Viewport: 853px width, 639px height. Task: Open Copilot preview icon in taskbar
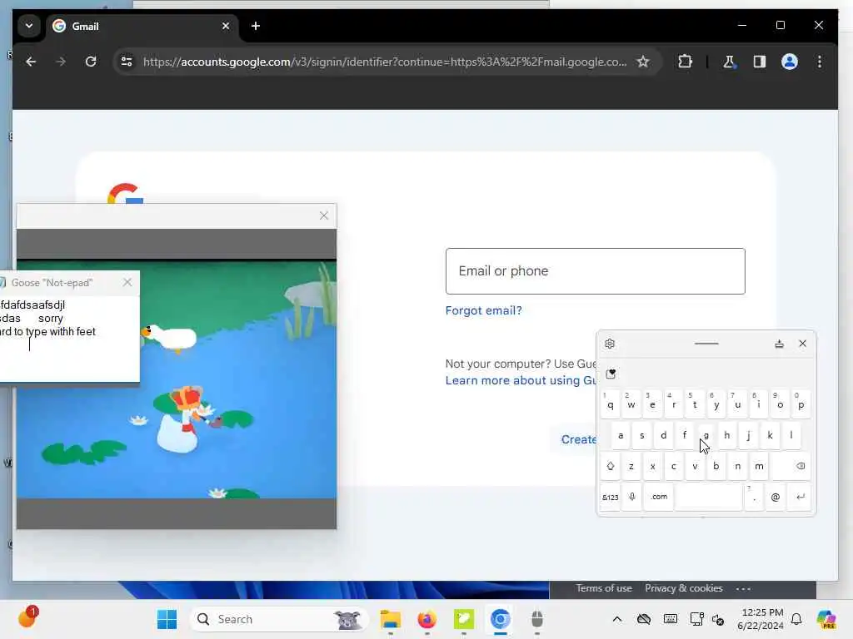[x=826, y=619]
